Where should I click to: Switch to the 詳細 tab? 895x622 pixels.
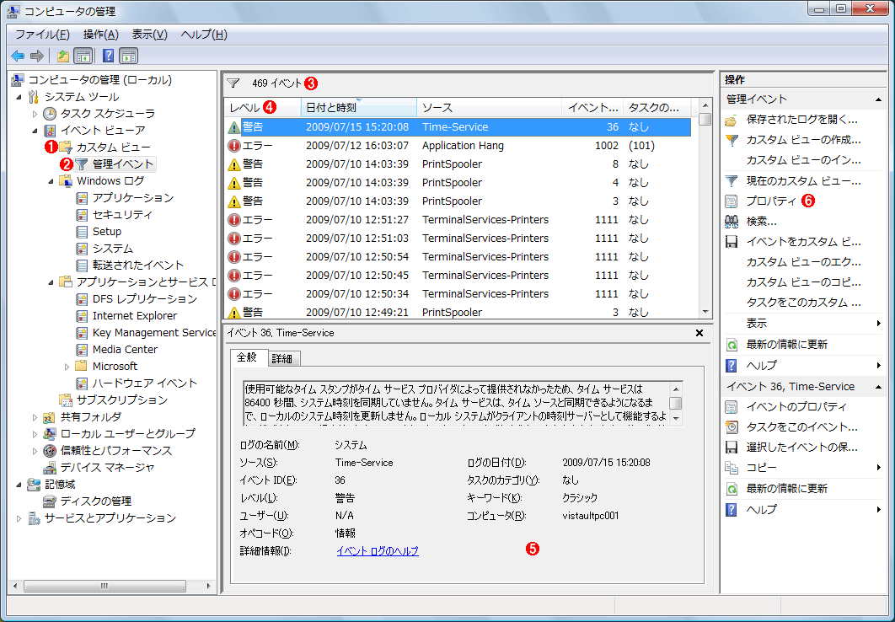(x=281, y=358)
